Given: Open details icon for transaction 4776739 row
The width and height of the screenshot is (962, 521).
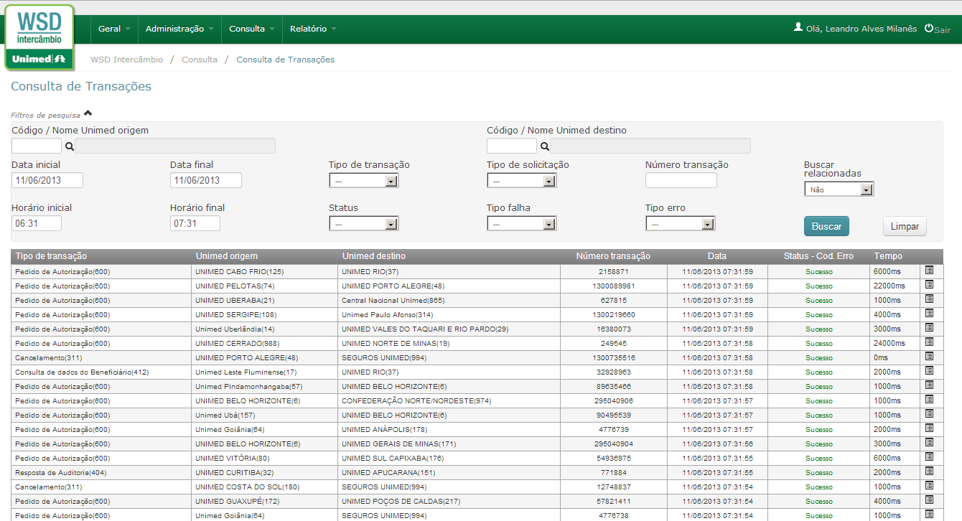Looking at the screenshot, I should coord(929,428).
